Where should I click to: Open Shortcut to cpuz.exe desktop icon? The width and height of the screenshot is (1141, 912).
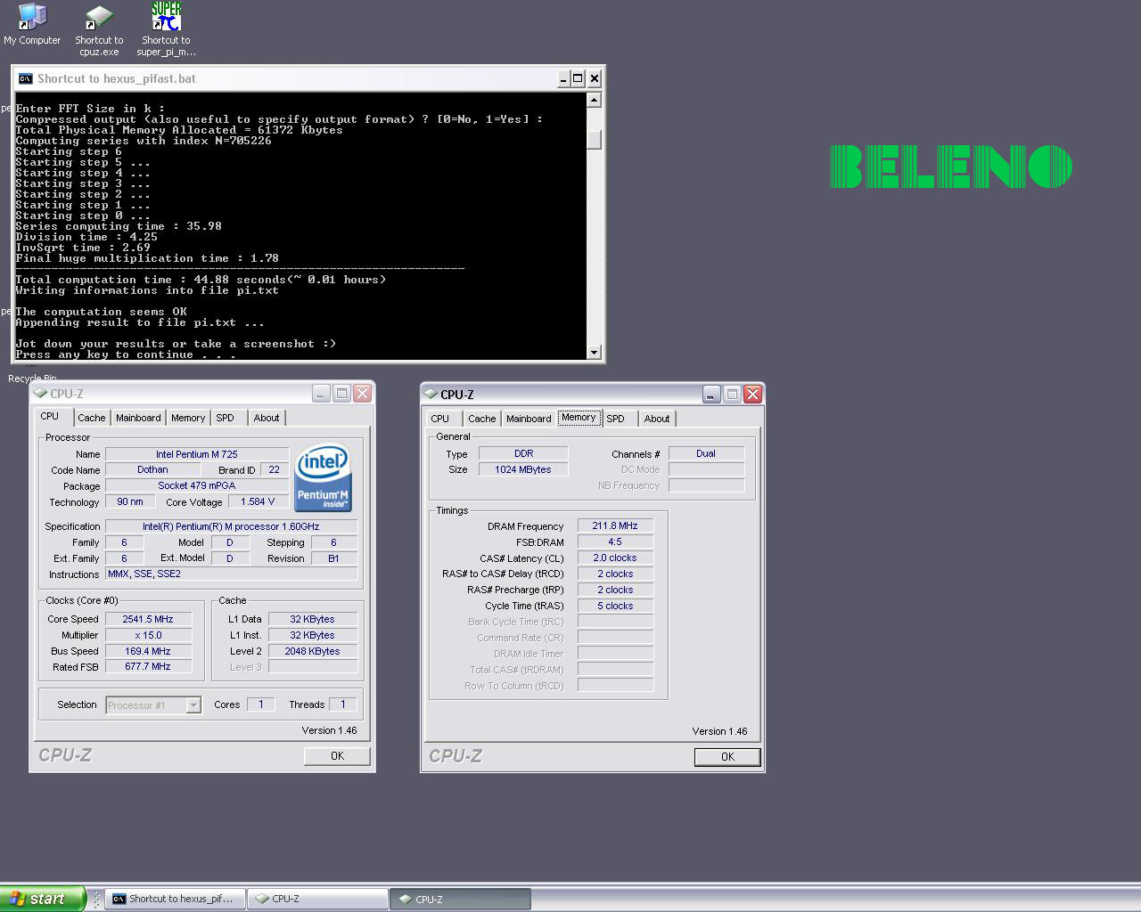(99, 29)
